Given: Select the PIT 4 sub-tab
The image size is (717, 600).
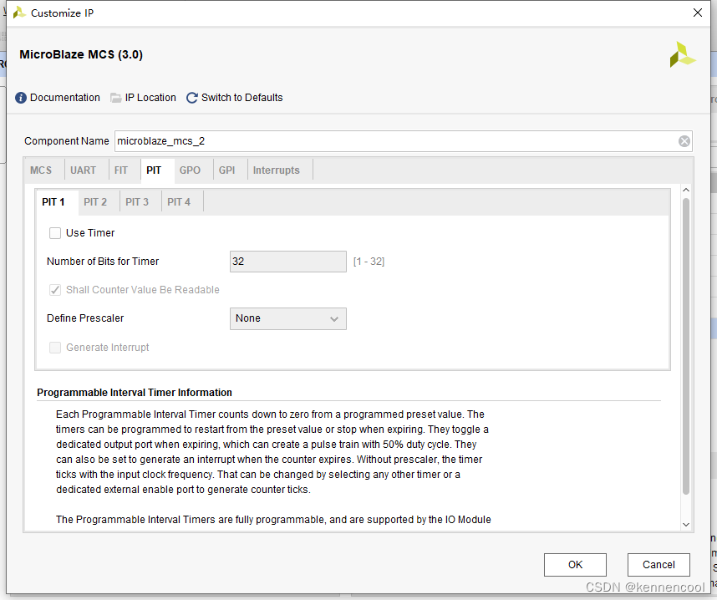Looking at the screenshot, I should pyautogui.click(x=179, y=202).
